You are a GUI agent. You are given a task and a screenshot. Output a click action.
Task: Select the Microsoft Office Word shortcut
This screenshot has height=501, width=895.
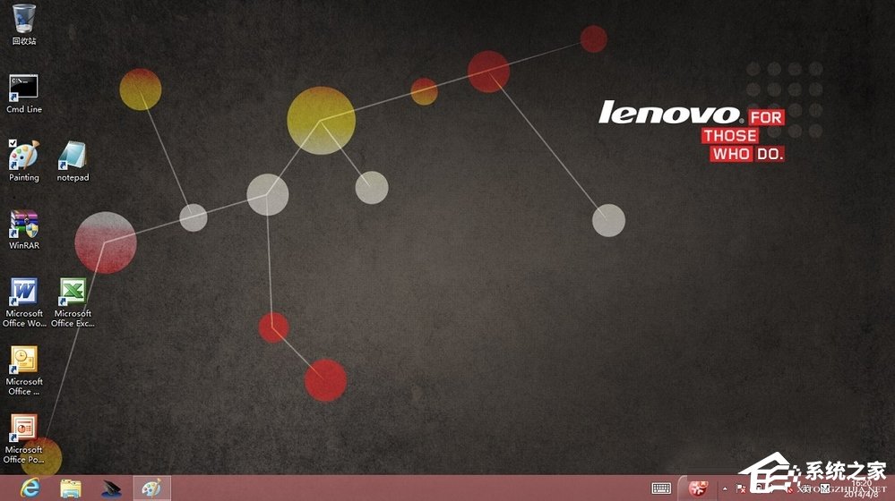(23, 302)
